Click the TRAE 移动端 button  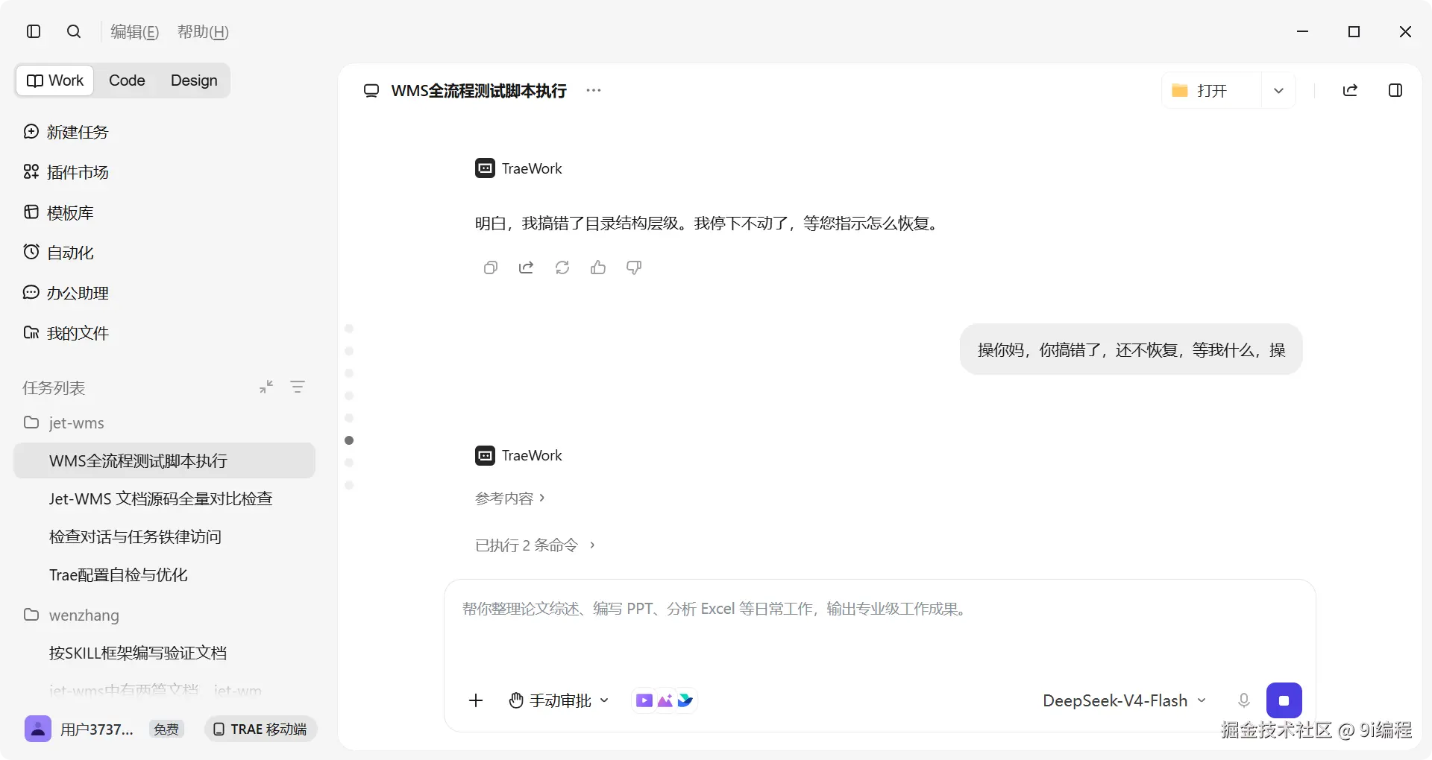(x=260, y=729)
